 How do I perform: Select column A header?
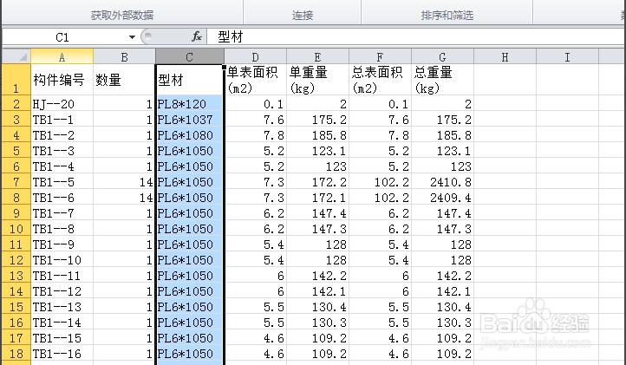pyautogui.click(x=62, y=56)
